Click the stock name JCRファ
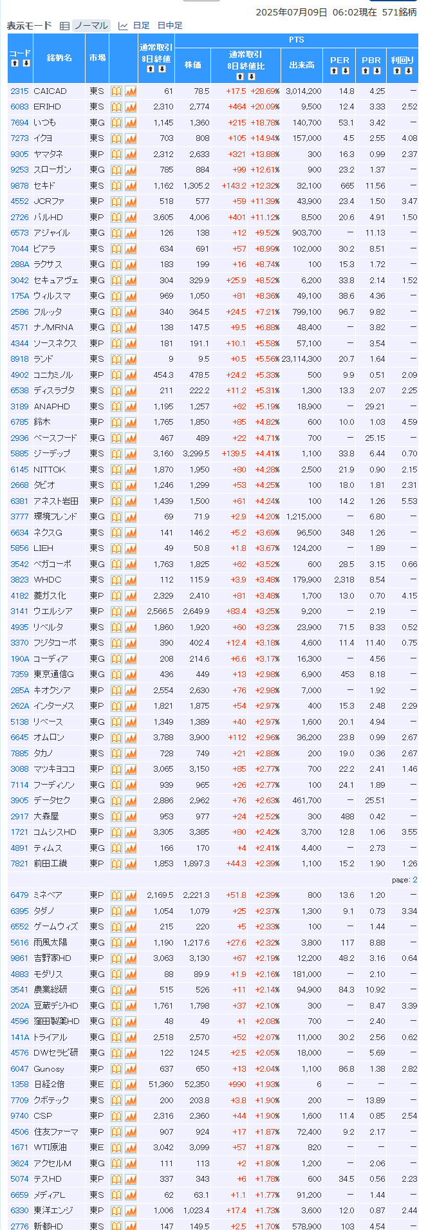Screen dimensions: 426x1230 [x=49, y=201]
